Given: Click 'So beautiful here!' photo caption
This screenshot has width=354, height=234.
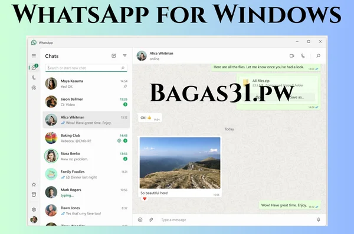Looking at the screenshot, I should click(x=154, y=193).
